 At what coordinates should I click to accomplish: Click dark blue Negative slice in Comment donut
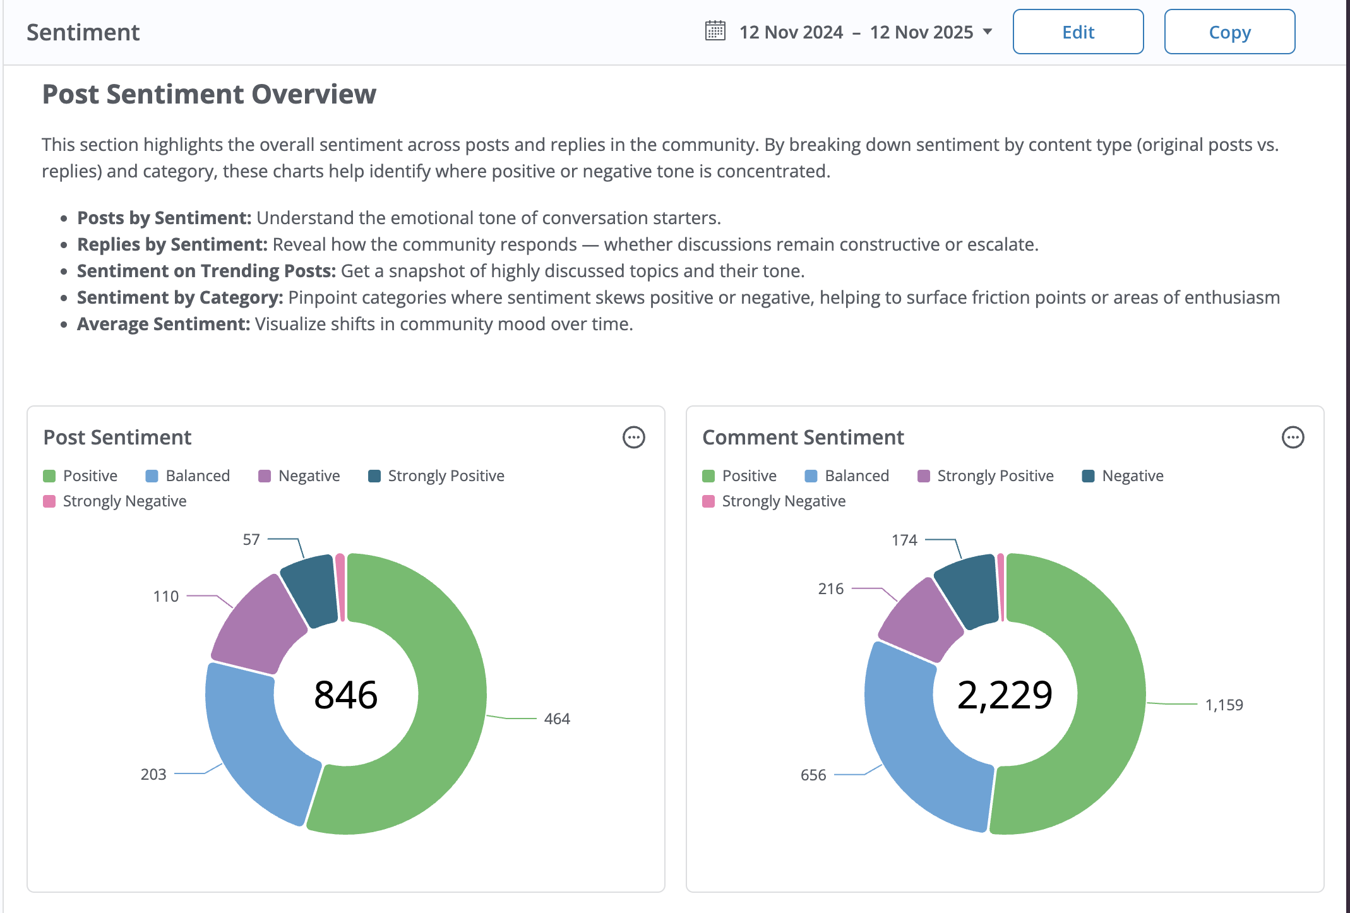point(966,590)
